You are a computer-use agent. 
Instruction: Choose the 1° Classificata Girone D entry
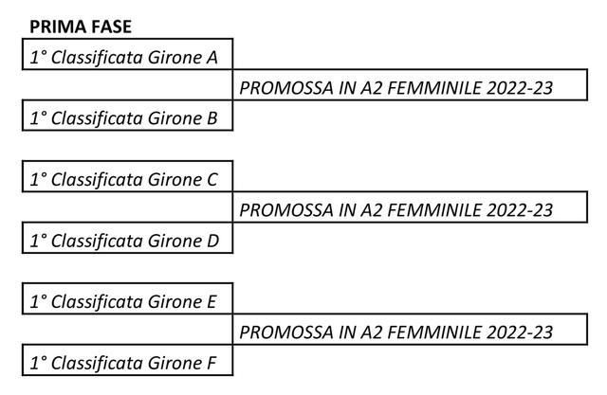(127, 238)
